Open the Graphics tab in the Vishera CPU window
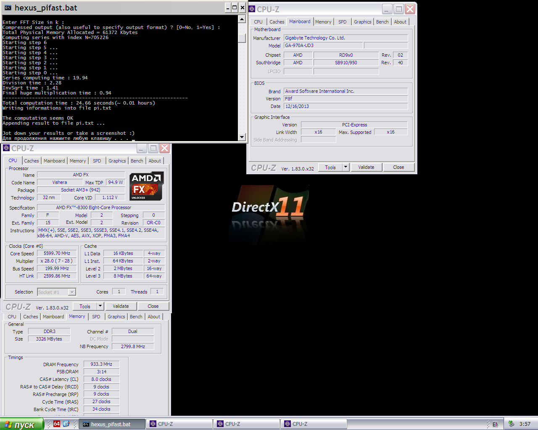The height and width of the screenshot is (430, 538). (117, 161)
